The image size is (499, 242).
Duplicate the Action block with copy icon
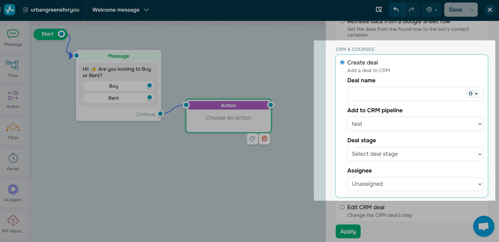[252, 139]
